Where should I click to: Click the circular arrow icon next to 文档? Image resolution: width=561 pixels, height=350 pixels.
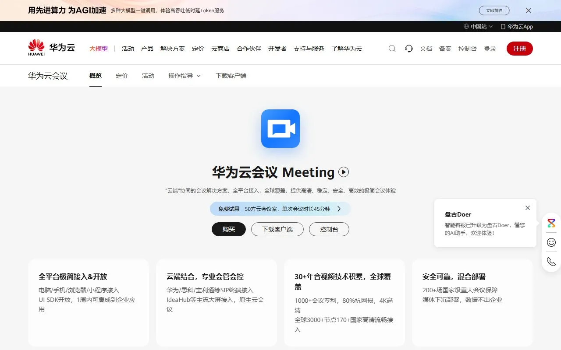click(x=408, y=48)
